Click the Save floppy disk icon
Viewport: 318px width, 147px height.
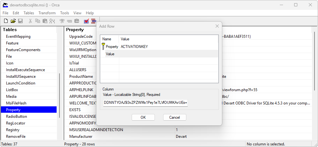point(20,21)
